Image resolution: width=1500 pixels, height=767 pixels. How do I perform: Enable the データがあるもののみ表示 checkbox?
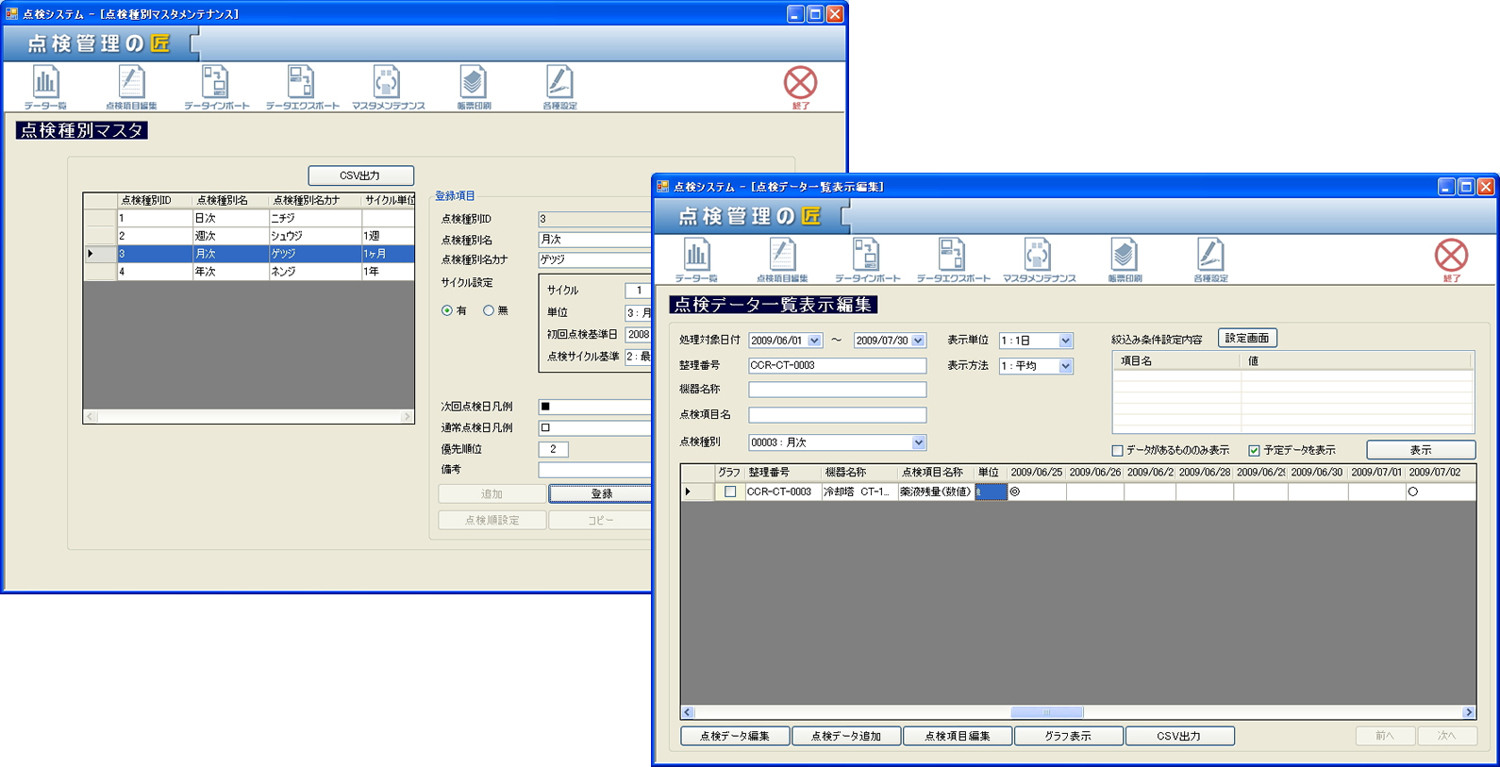pos(1118,451)
